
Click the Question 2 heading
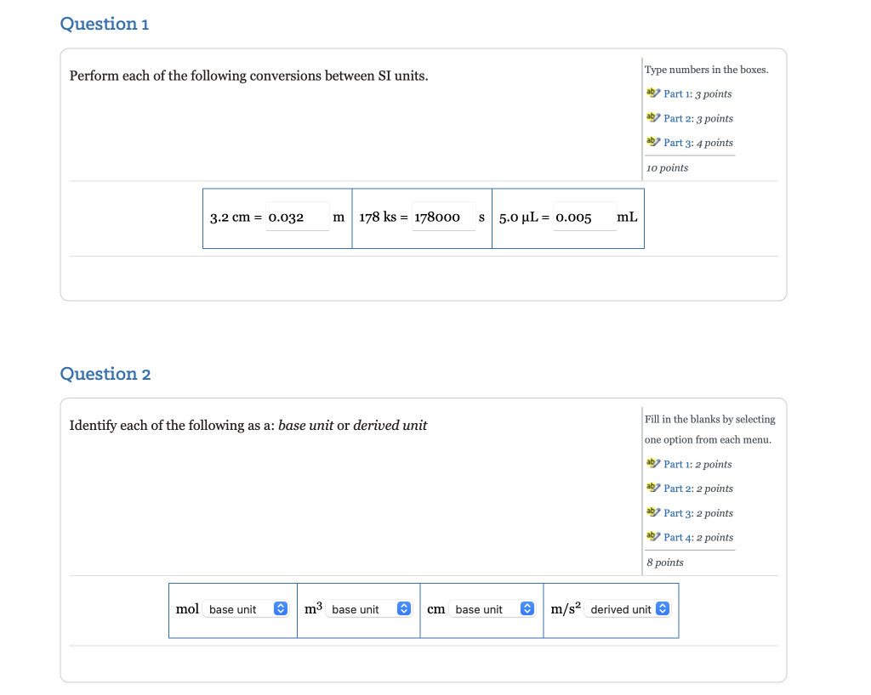105,374
